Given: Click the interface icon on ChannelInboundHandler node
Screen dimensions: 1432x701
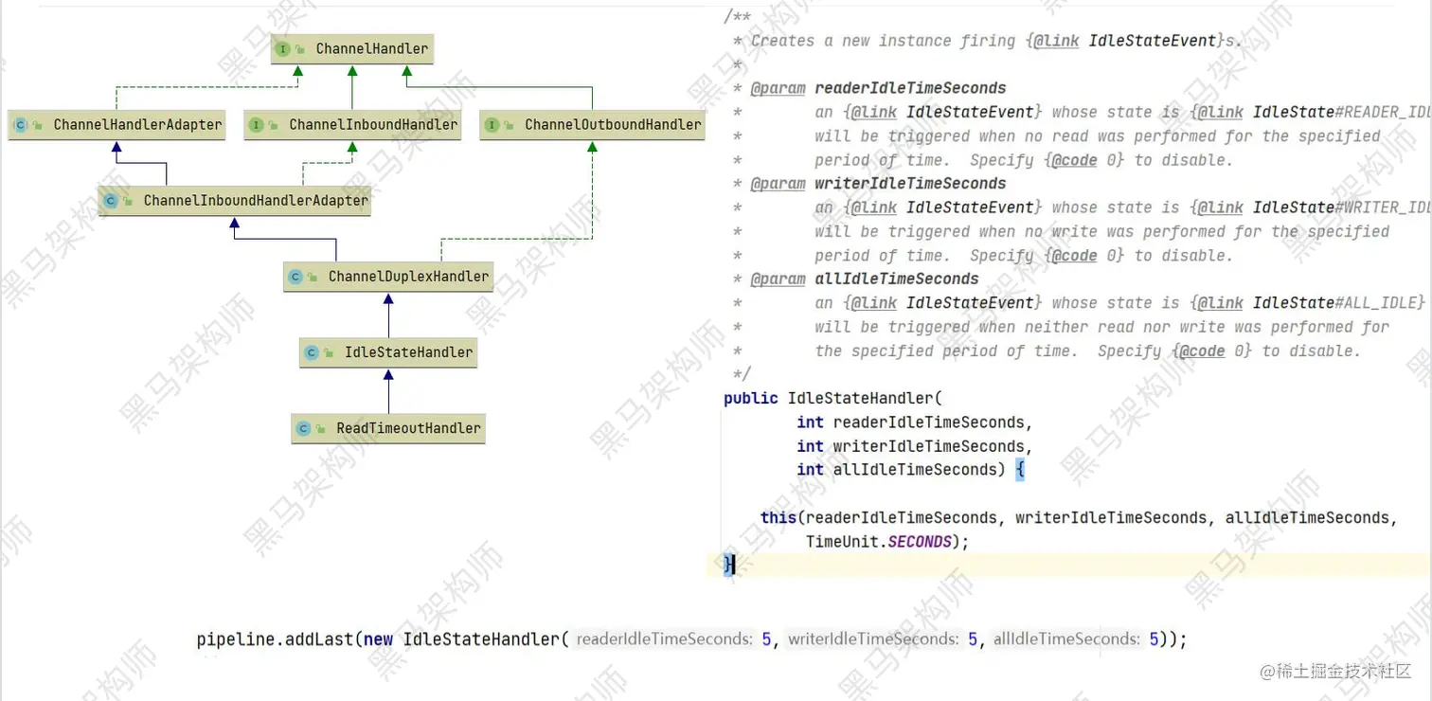Looking at the screenshot, I should click(257, 124).
